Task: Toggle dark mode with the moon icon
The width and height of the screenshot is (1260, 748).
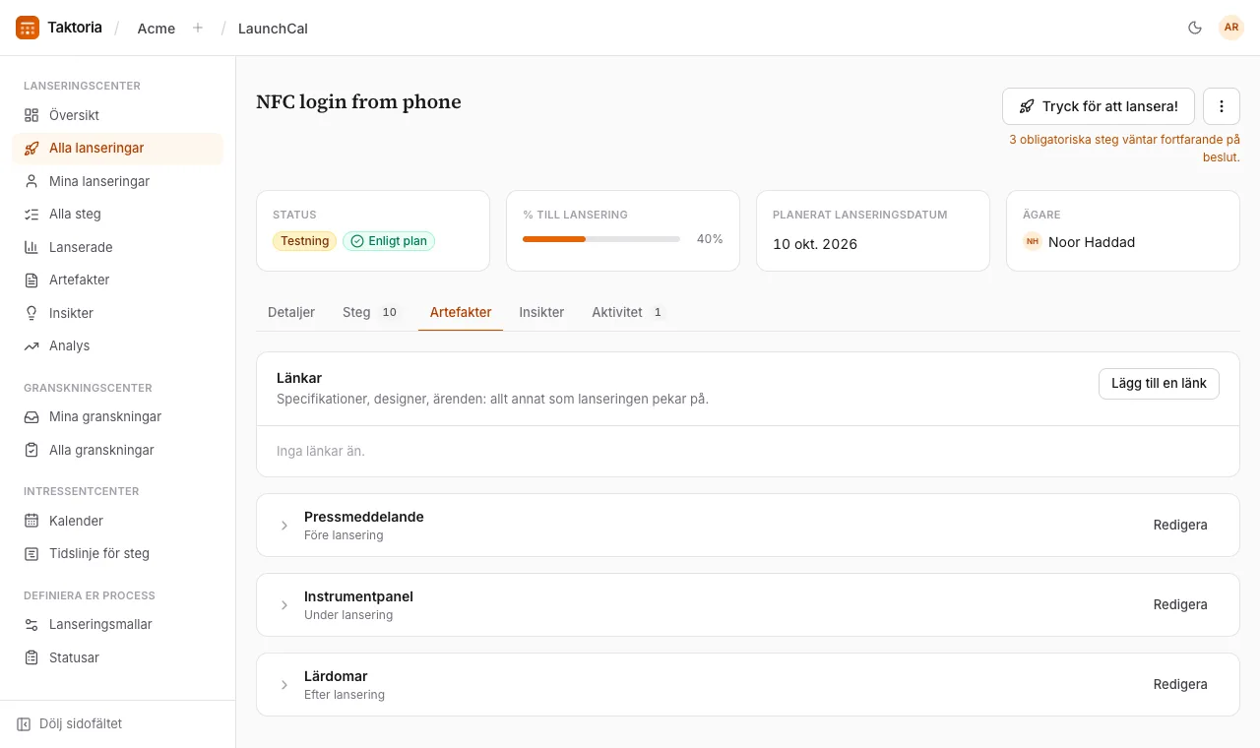Action: click(1195, 28)
